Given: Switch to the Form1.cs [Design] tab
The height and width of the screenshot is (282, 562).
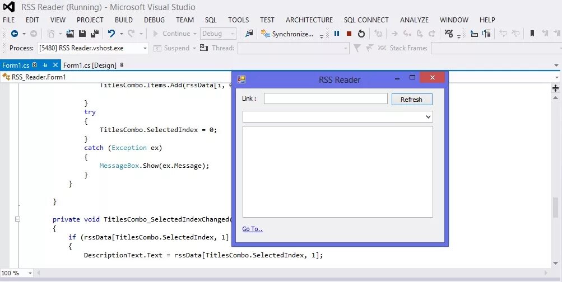Looking at the screenshot, I should coord(90,65).
